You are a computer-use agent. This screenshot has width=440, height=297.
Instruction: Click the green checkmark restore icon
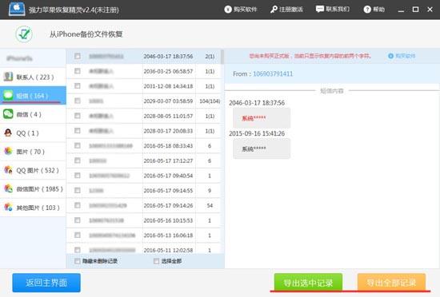coord(24,34)
